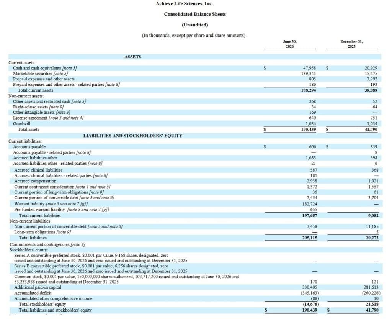Click total liabilities value 20,272
The height and width of the screenshot is (323, 392).
(x=372, y=238)
